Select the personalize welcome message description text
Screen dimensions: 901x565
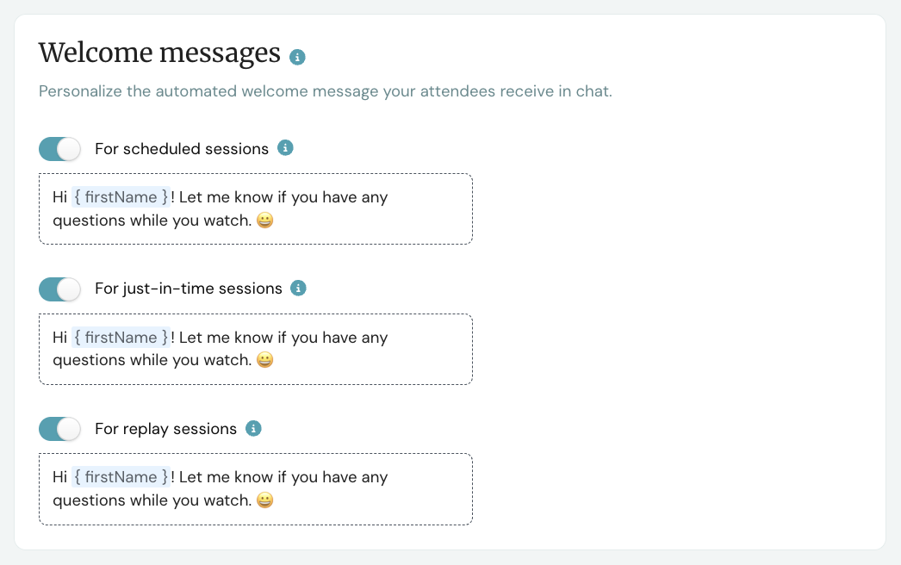coord(325,90)
